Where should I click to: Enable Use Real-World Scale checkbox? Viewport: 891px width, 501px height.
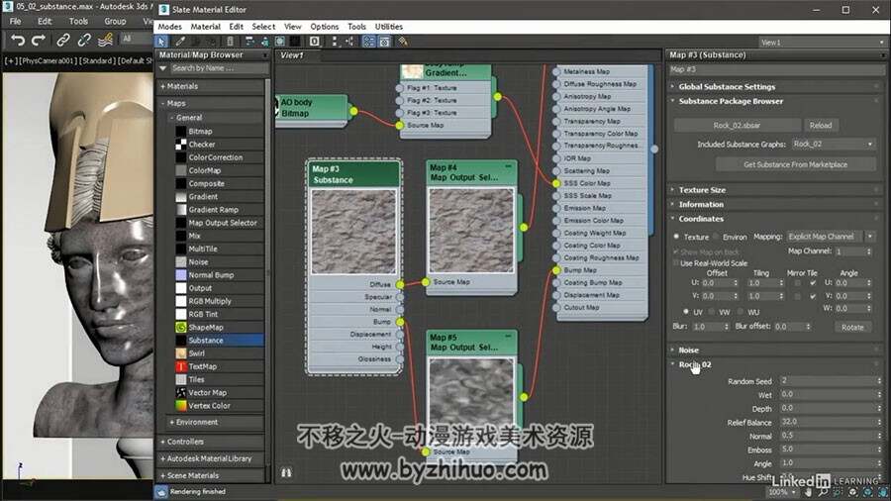(x=675, y=263)
